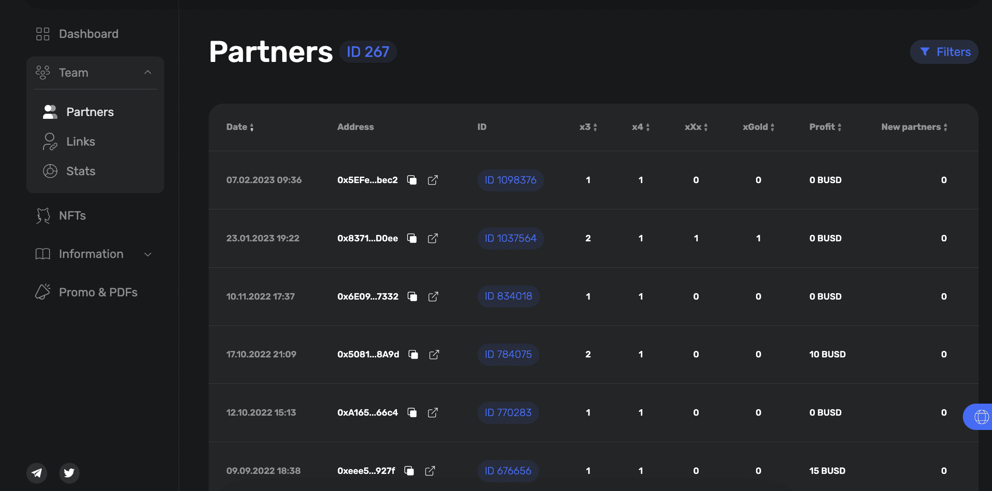Copy address 0x5EFe...bec2 with copy icon
992x491 pixels.
click(x=412, y=180)
